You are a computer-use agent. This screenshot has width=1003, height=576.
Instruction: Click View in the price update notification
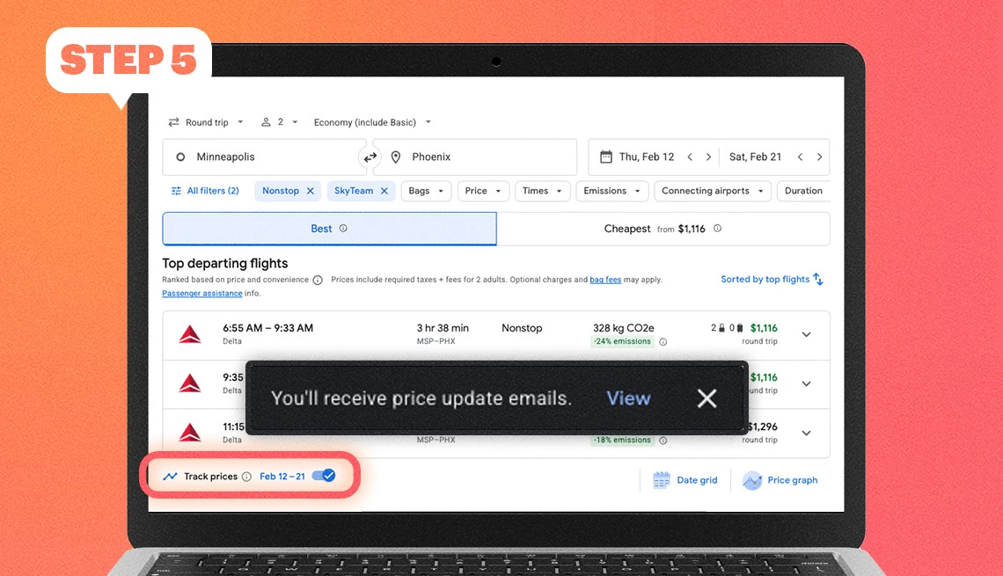[x=627, y=397]
